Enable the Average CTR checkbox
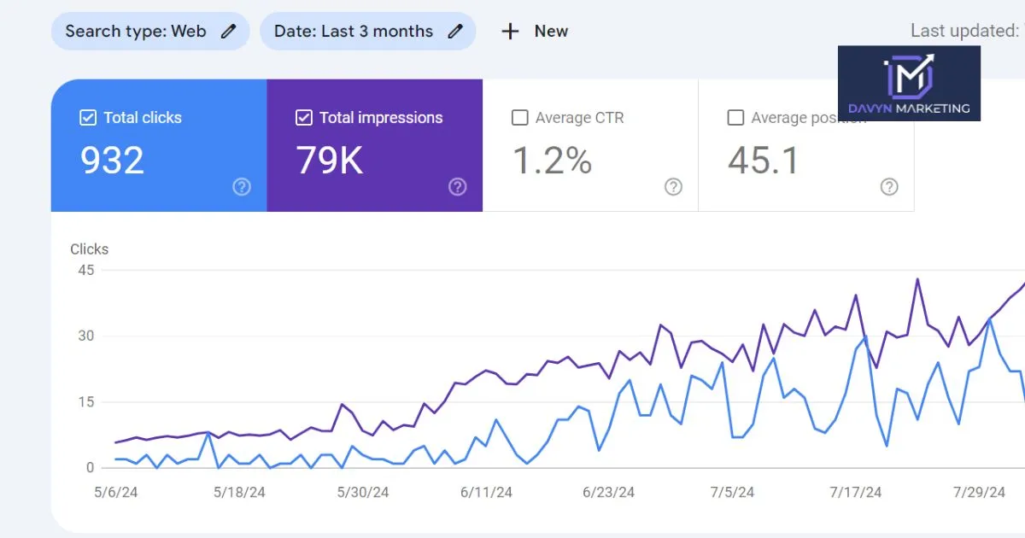Screen dimensions: 1025x538 click(x=519, y=118)
